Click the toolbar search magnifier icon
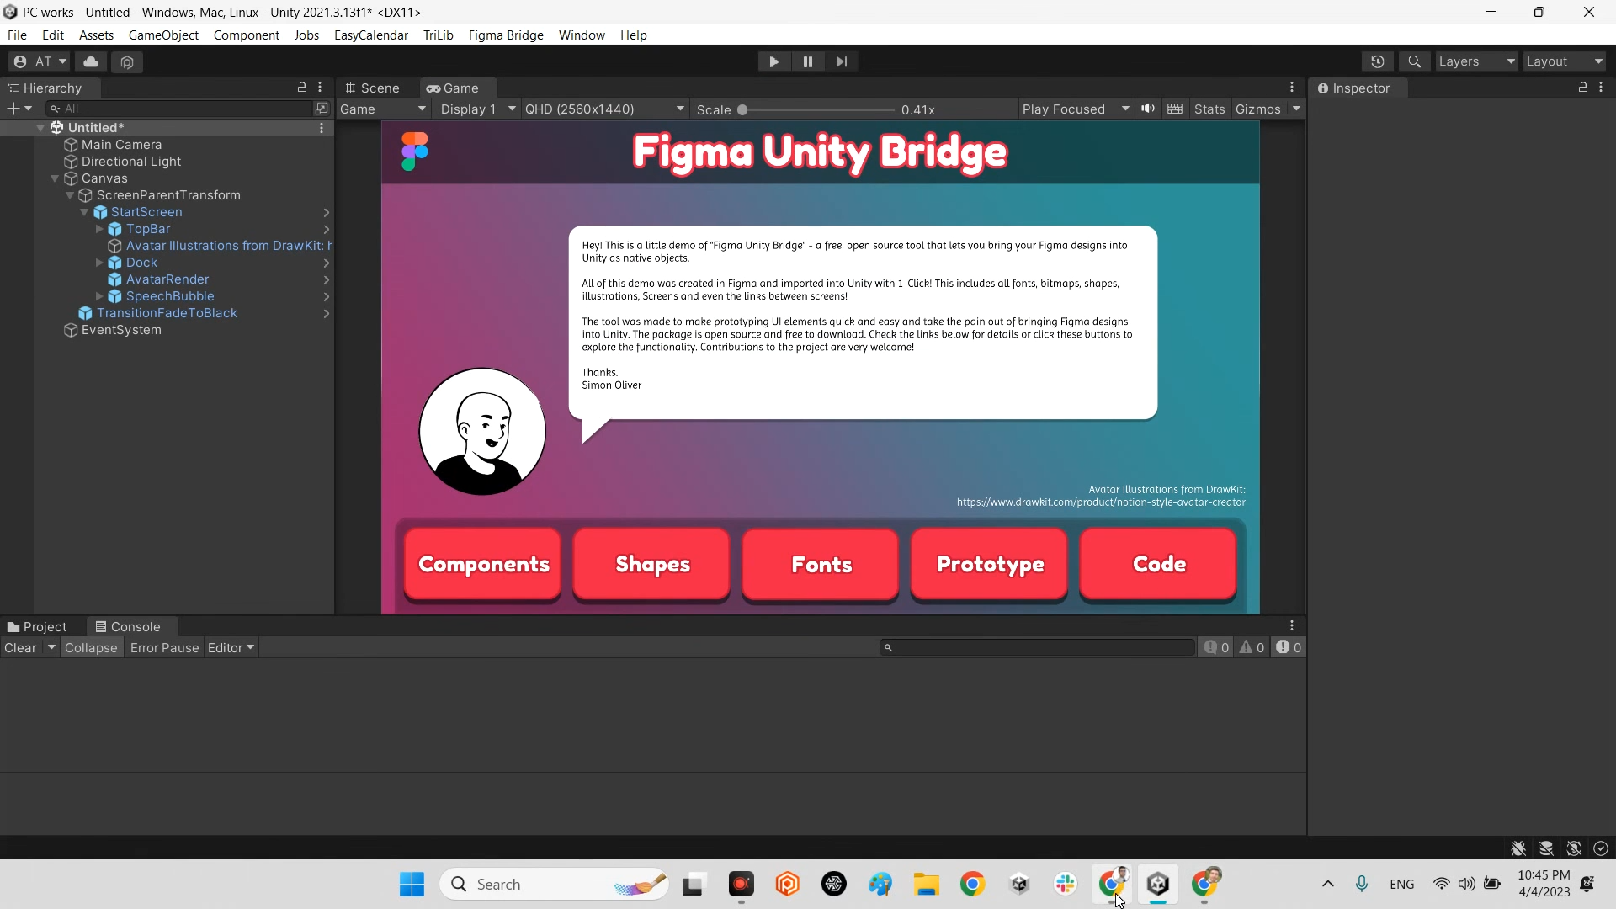1616x909 pixels. pyautogui.click(x=1414, y=61)
